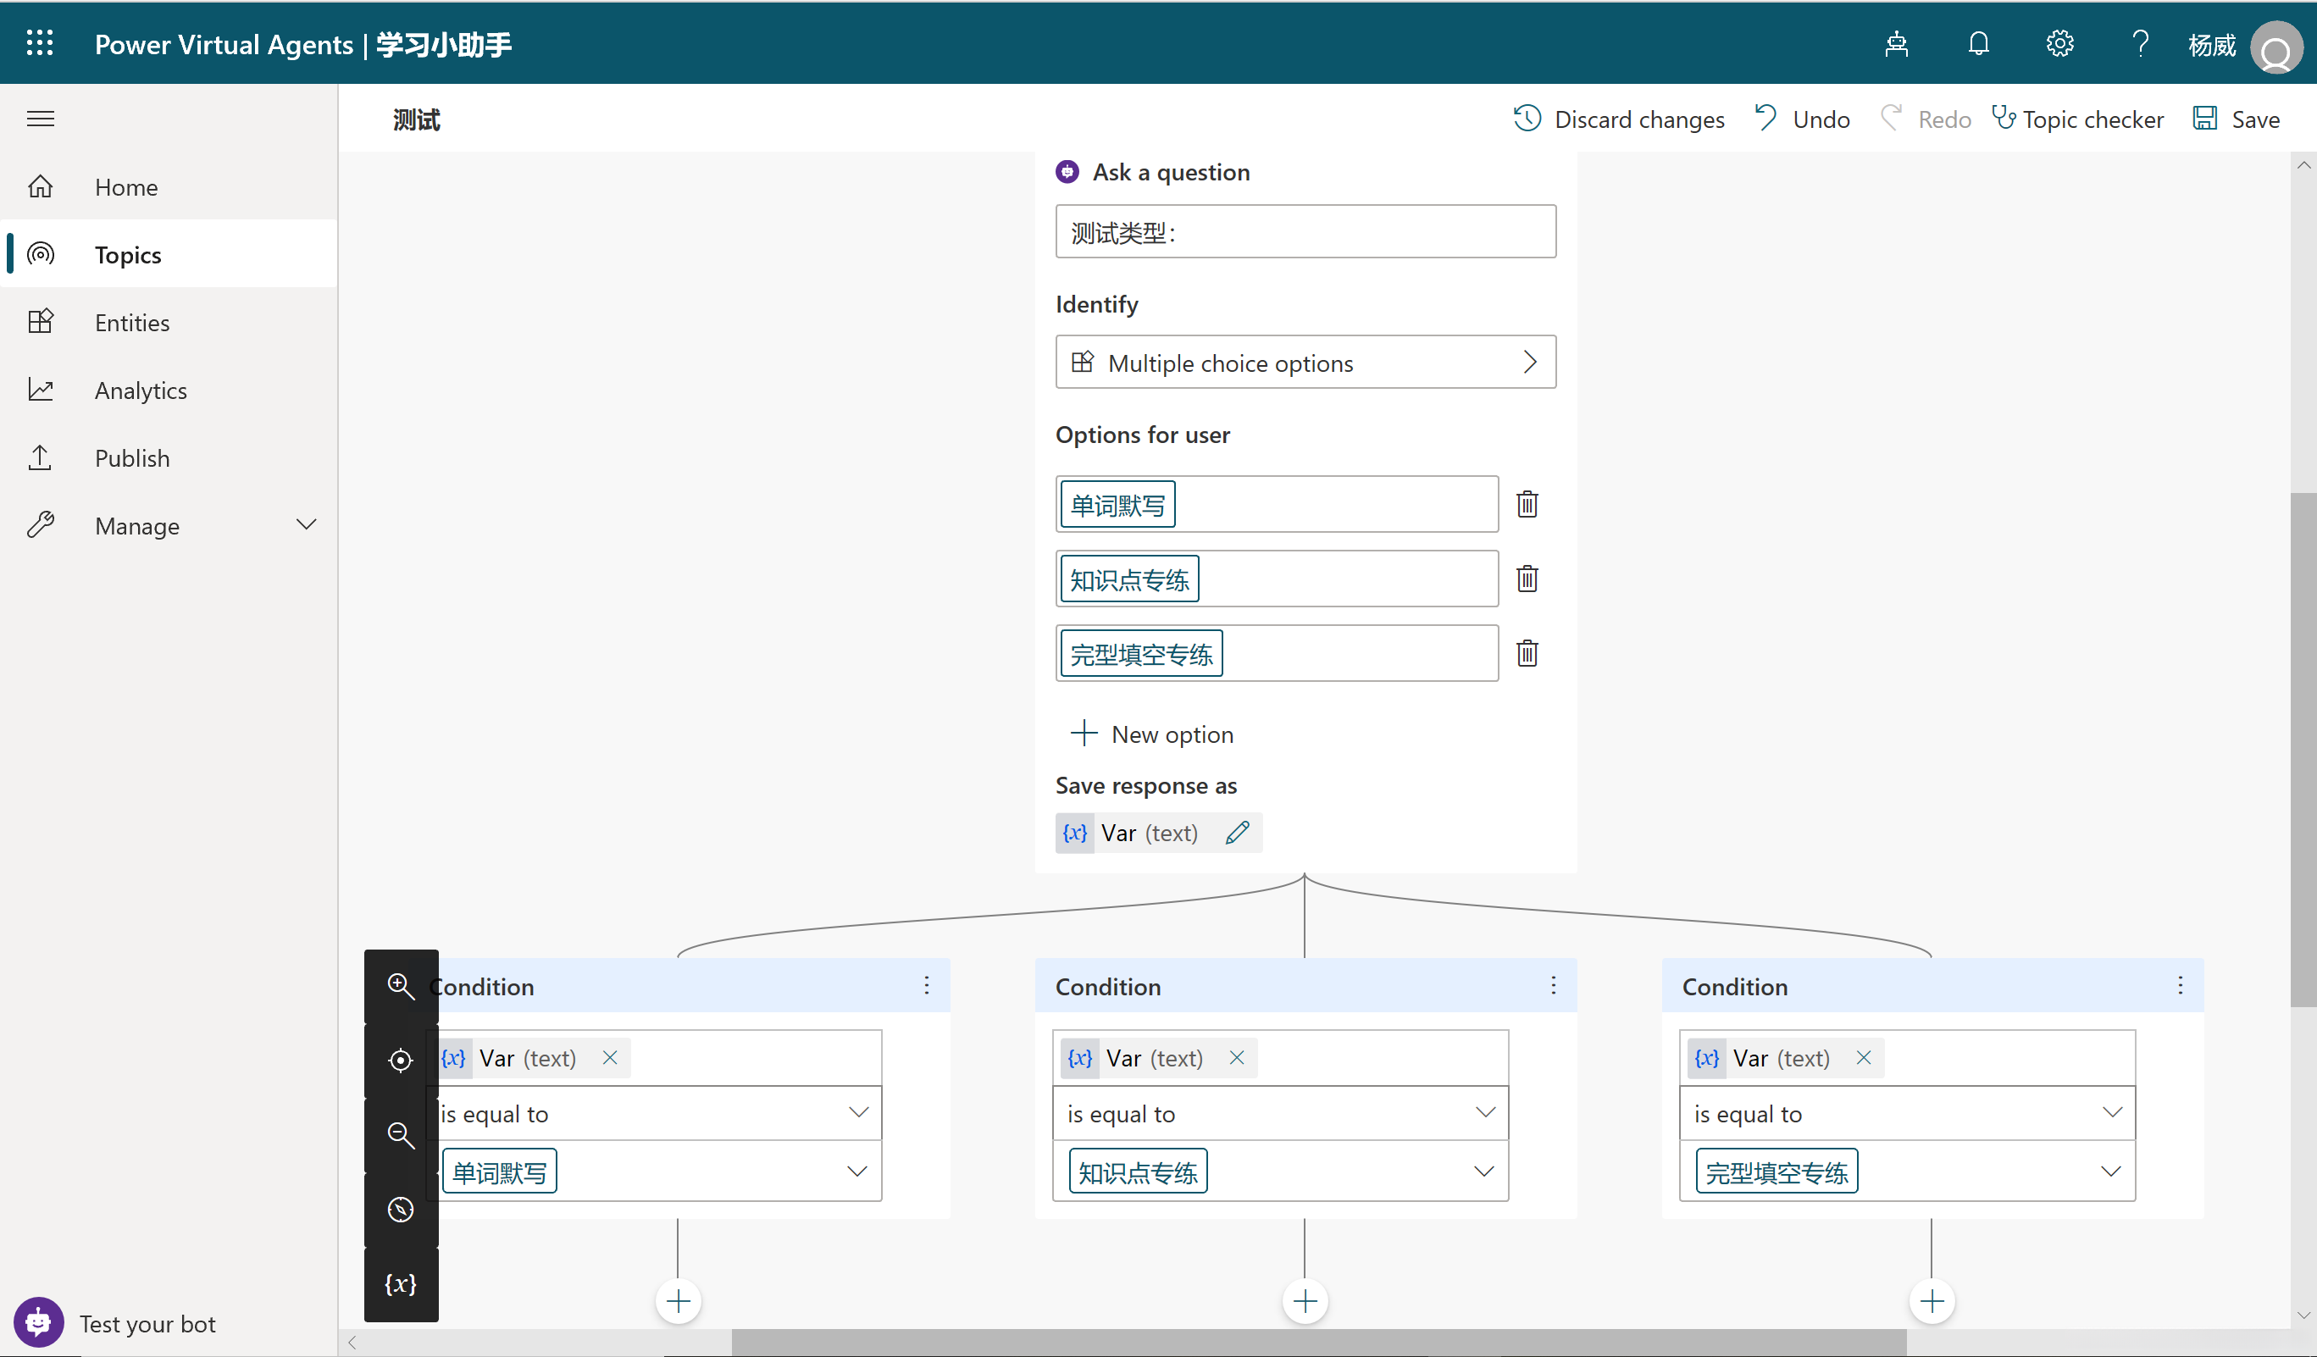The width and height of the screenshot is (2317, 1357).
Task: Go to Entities in sidebar
Action: click(x=131, y=322)
